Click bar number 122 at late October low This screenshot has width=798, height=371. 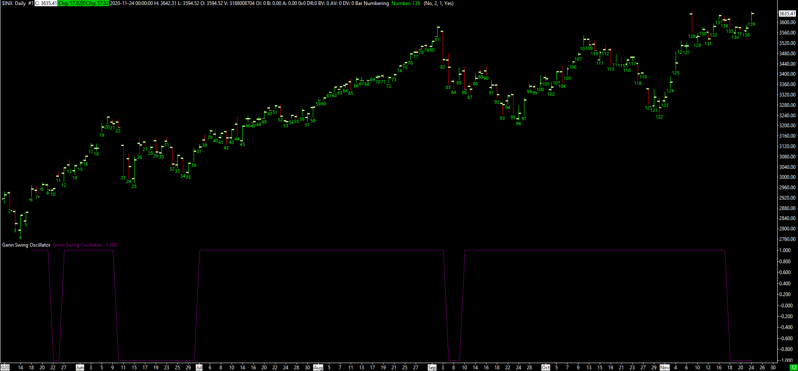click(659, 117)
